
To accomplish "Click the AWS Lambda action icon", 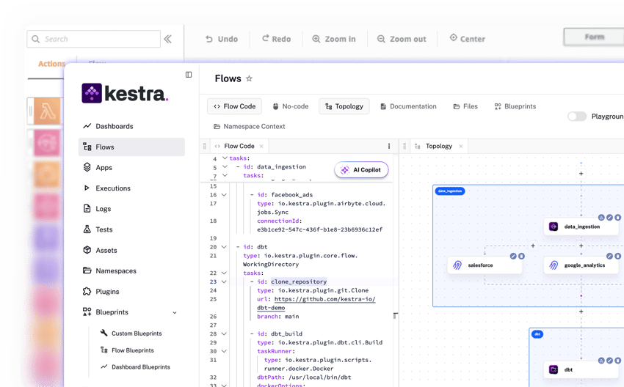I will [48, 111].
